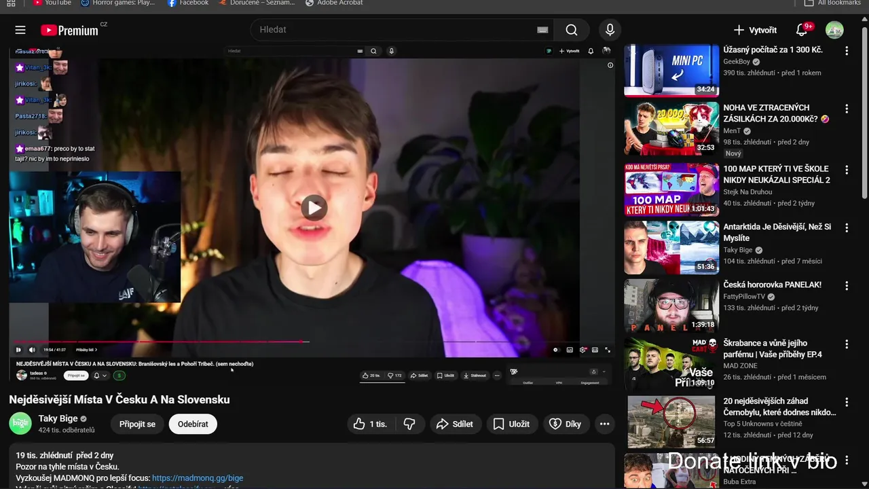869x489 pixels.
Task: Click channel name MAD ZONE
Action: pos(741,366)
